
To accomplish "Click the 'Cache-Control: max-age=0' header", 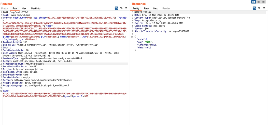I will (x=150, y=26).
